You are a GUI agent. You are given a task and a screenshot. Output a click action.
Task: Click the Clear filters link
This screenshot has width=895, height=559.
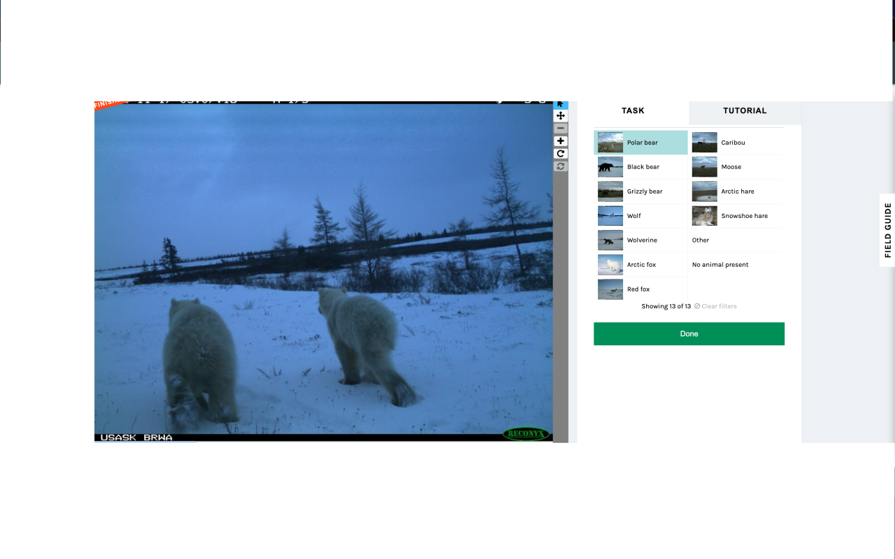pyautogui.click(x=715, y=307)
